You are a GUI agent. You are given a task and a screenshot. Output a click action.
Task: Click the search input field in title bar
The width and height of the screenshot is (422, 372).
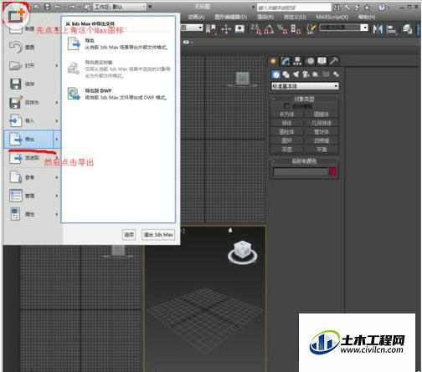(x=294, y=7)
